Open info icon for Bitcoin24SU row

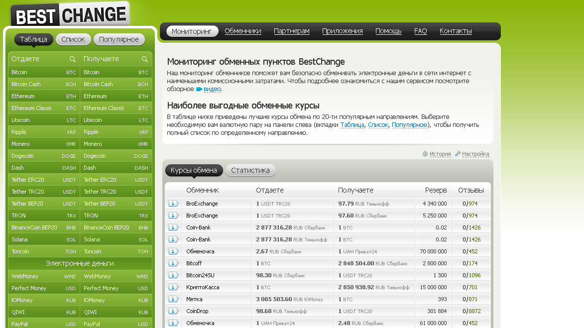173,275
